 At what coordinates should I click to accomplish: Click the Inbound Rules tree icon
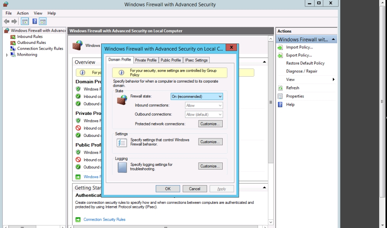[13, 36]
